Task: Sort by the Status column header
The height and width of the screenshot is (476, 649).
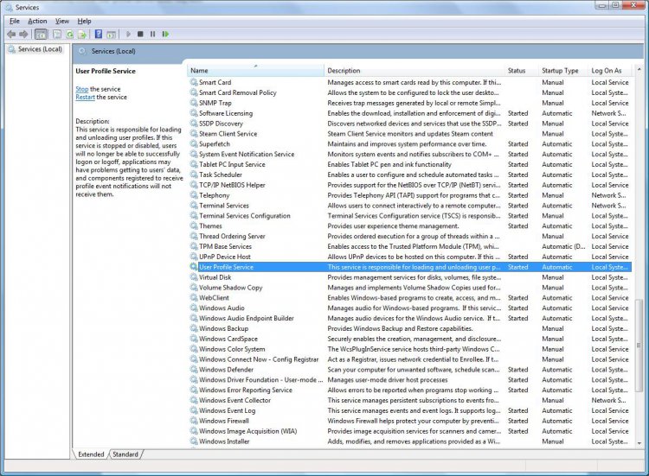Action: pos(522,71)
